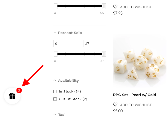Viewport: 168px width, 116px height.
Task: Click heart icon above the $7.95 price
Action: click(115, 6)
